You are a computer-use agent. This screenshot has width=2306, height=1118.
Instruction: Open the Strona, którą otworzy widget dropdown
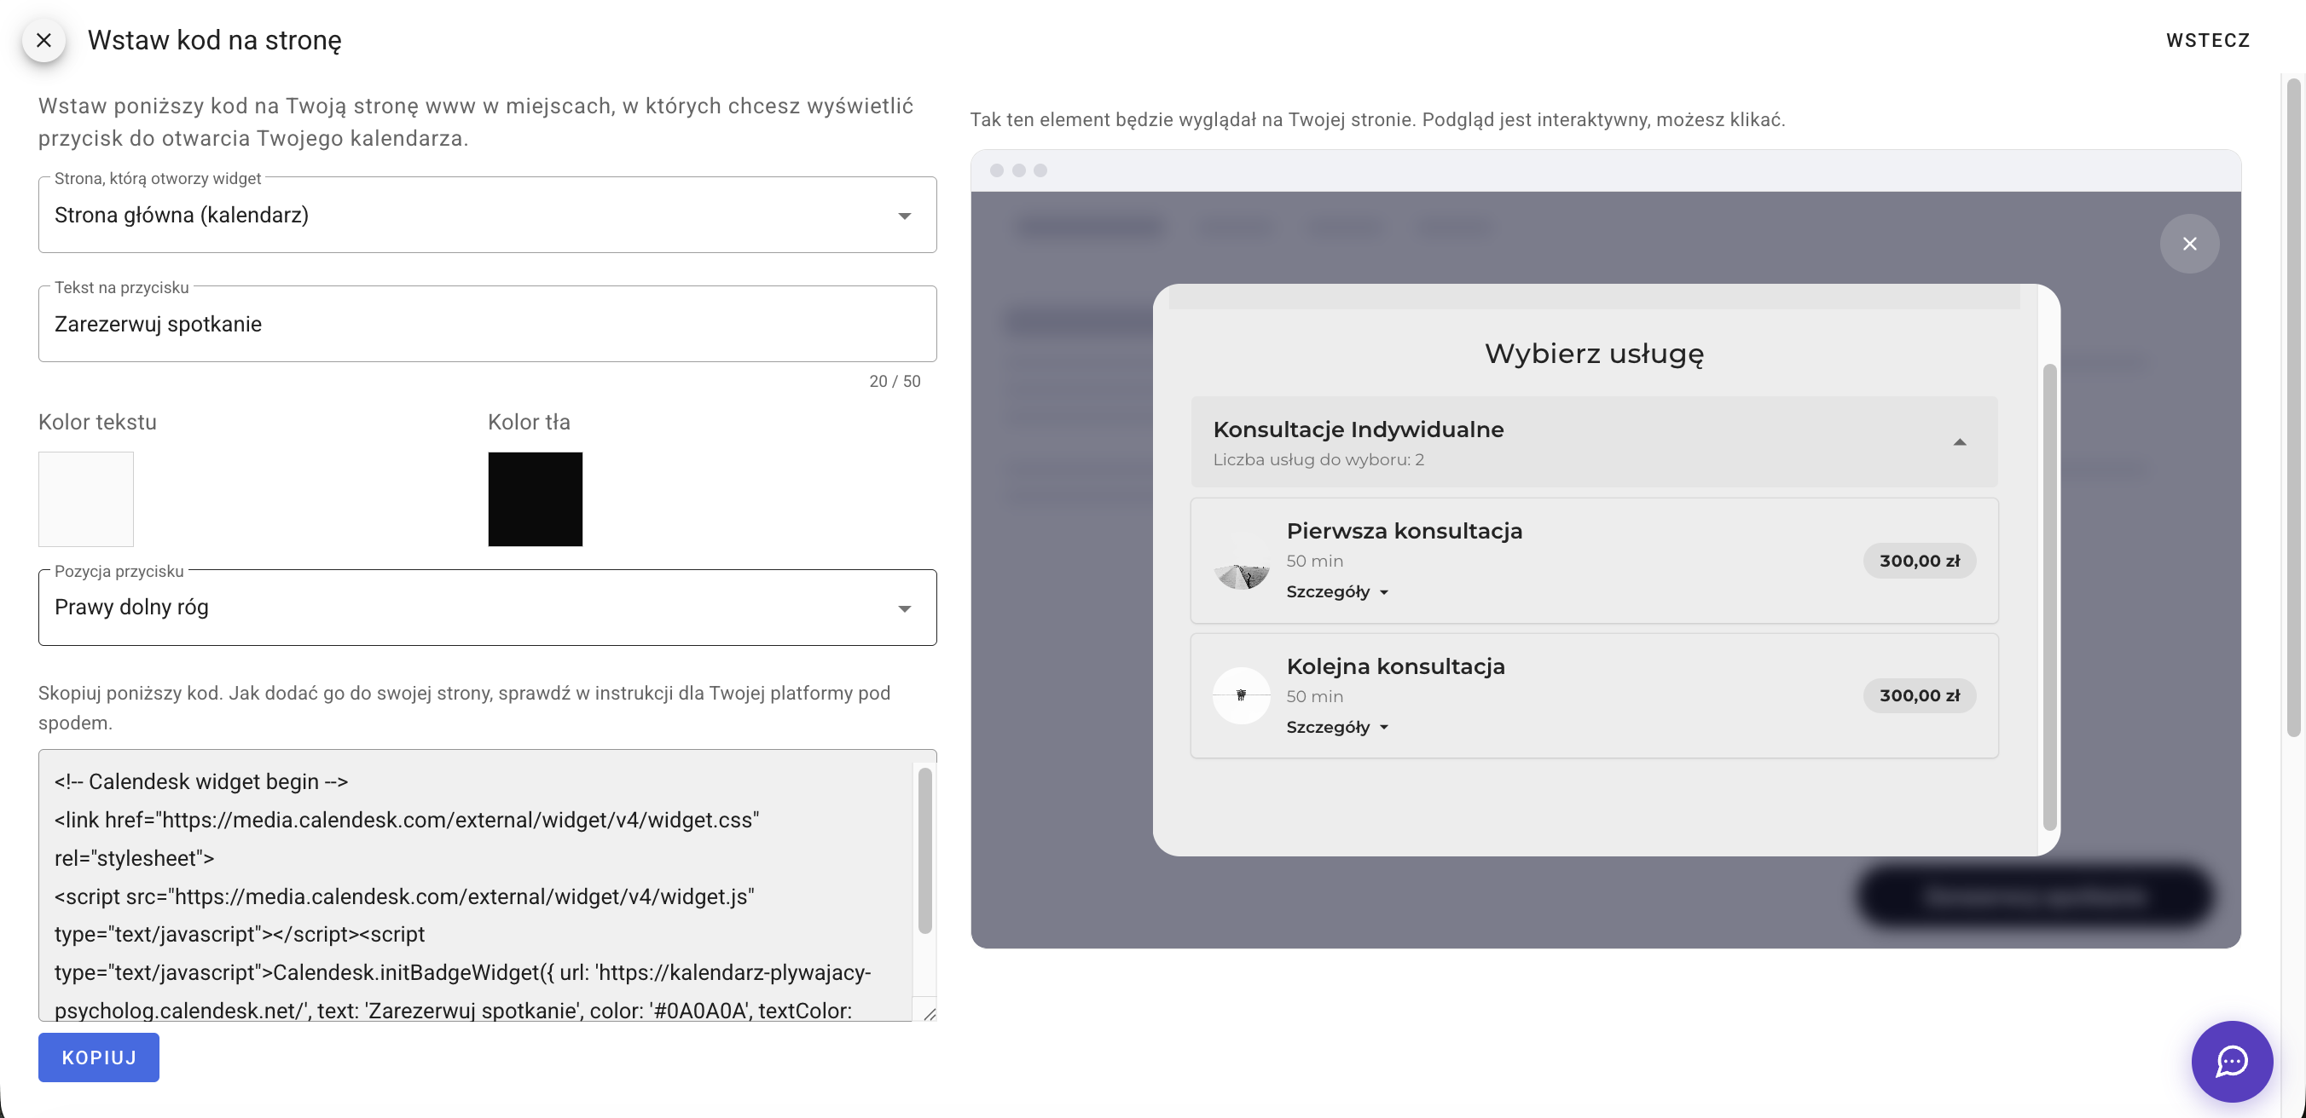click(487, 215)
